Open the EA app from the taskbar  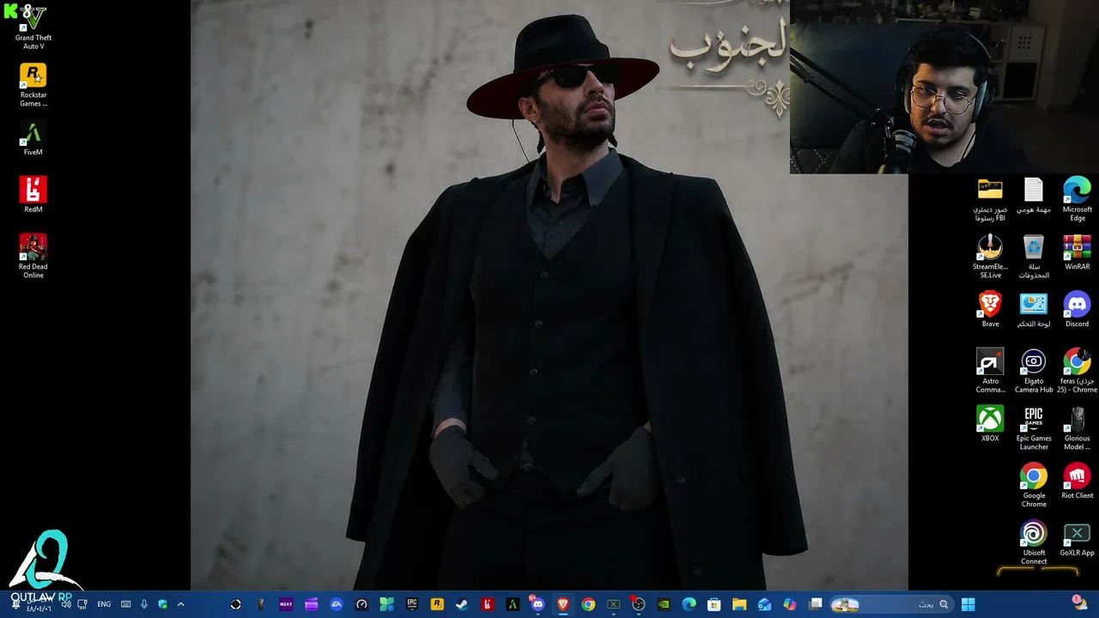click(x=337, y=604)
